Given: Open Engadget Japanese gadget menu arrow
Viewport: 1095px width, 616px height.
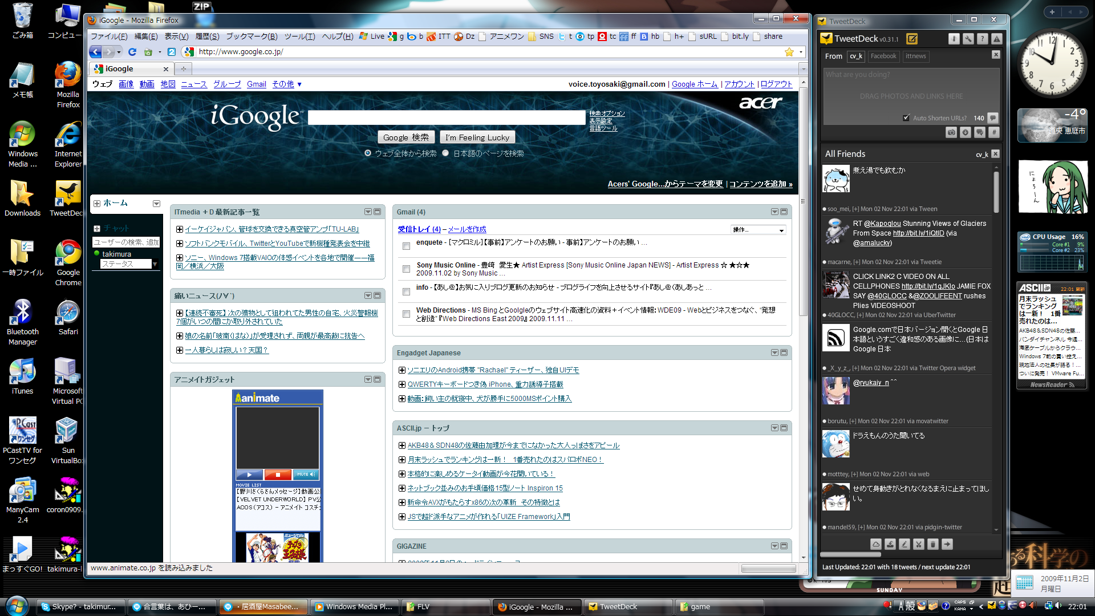Looking at the screenshot, I should [774, 352].
